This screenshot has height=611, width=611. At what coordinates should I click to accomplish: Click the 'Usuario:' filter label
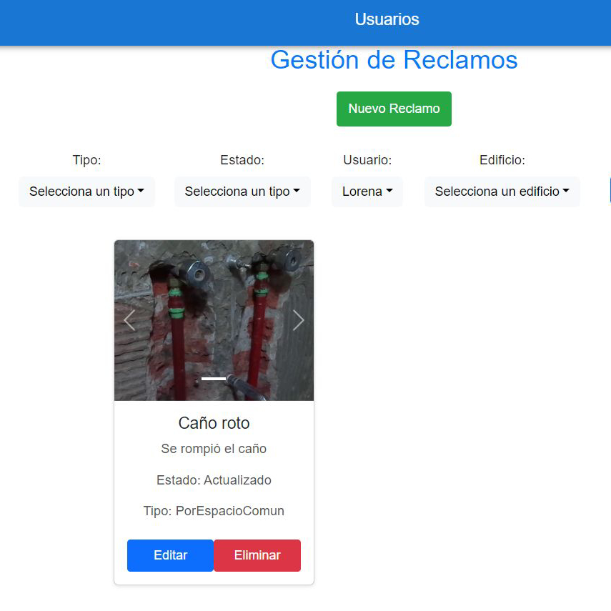(367, 160)
